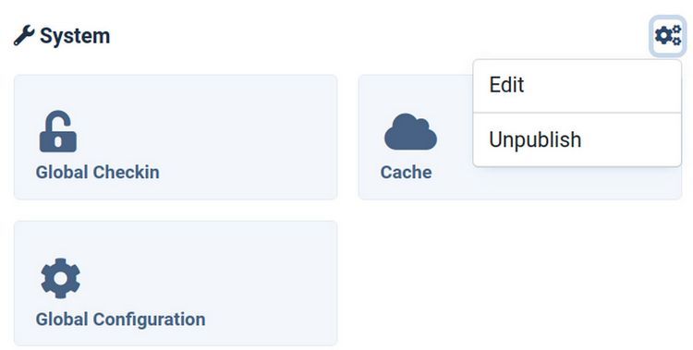693x350 pixels.
Task: Click the cogs module settings icon
Action: pyautogui.click(x=668, y=36)
